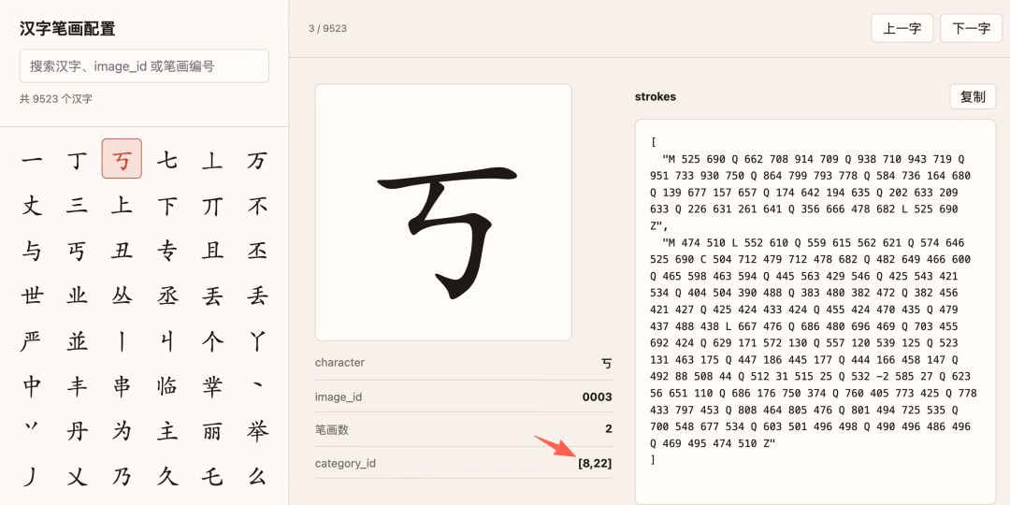Click the small 丂 character field value
1010x505 pixels.
(x=607, y=363)
